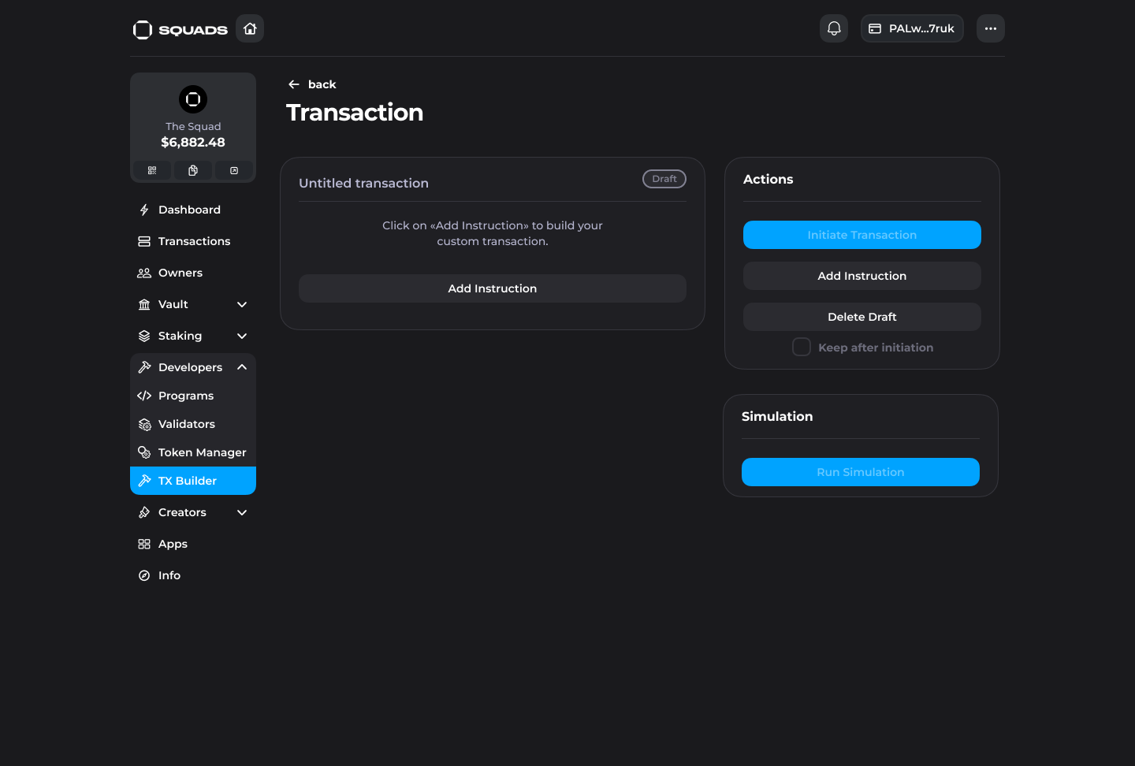Image resolution: width=1135 pixels, height=766 pixels.
Task: Expand the Staking submenu
Action: (241, 336)
